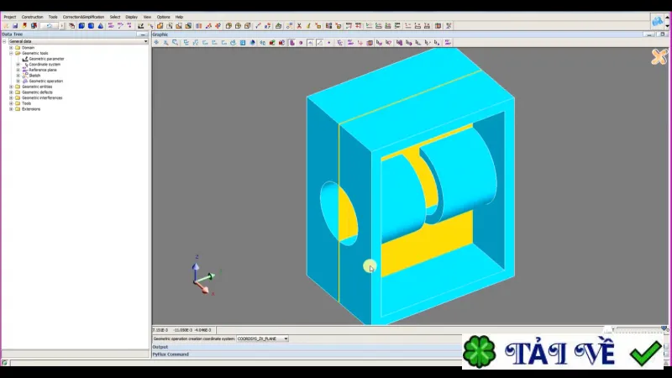Screen dimensions: 672x378
Task: Expand the Extensions folder in data tree
Action: click(11, 109)
